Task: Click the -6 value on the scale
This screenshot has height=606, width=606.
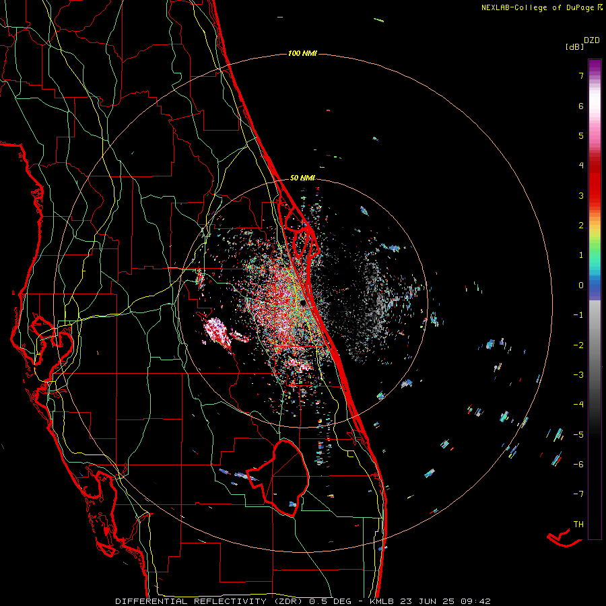Action: (578, 464)
